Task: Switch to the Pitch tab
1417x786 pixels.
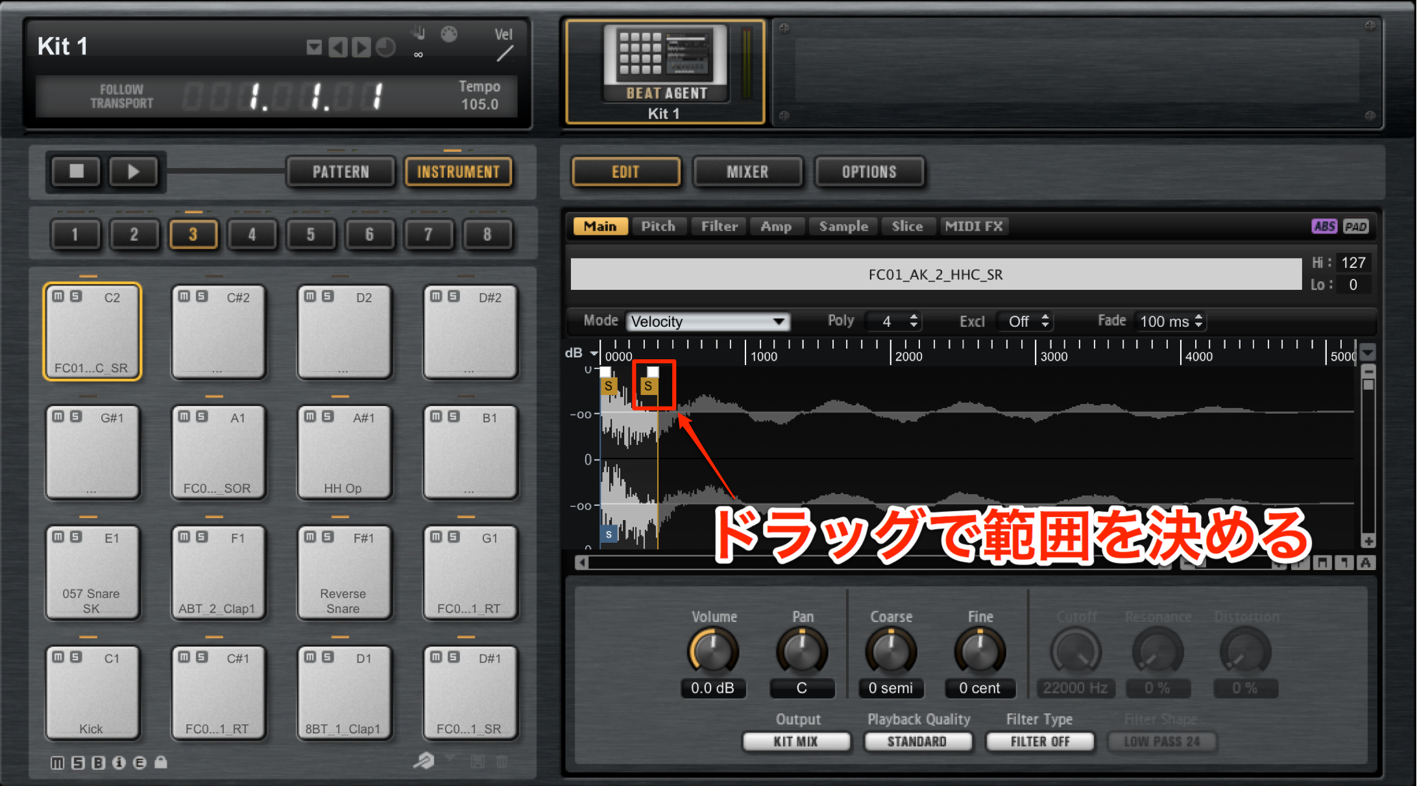Action: tap(658, 226)
